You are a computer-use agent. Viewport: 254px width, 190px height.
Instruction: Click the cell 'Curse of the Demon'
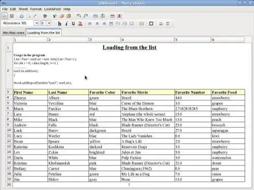(147, 103)
